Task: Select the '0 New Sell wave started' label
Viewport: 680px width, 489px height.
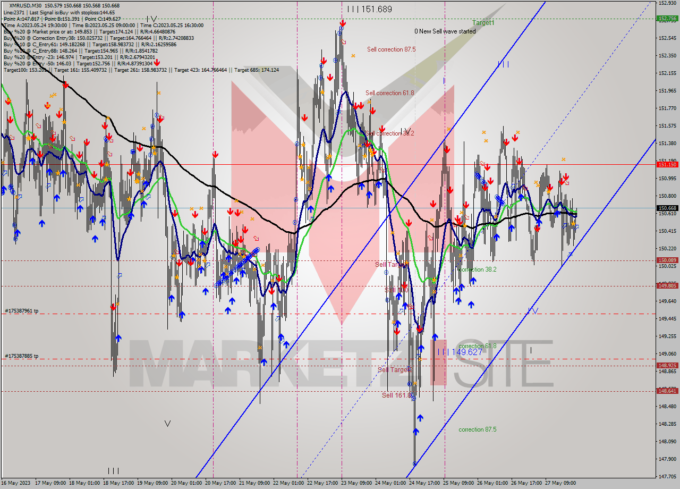Action: [x=445, y=31]
